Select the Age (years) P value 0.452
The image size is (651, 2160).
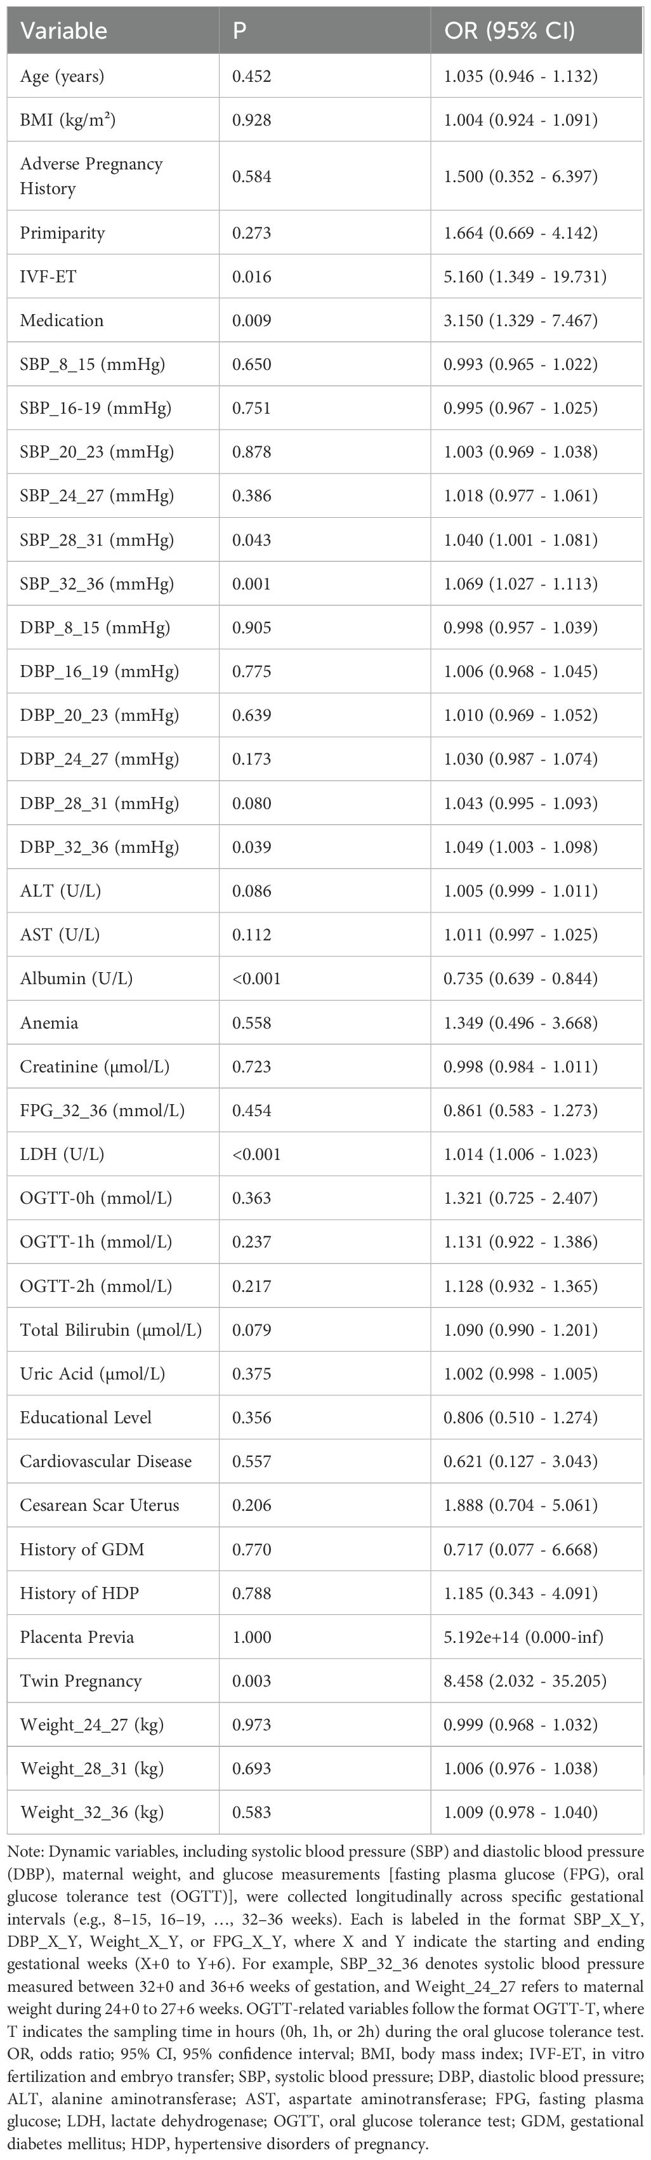252,76
